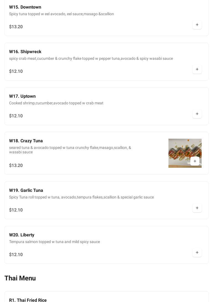Add W19. Garlic Tuna to cart
Image resolution: width=213 pixels, height=302 pixels.
tap(197, 208)
